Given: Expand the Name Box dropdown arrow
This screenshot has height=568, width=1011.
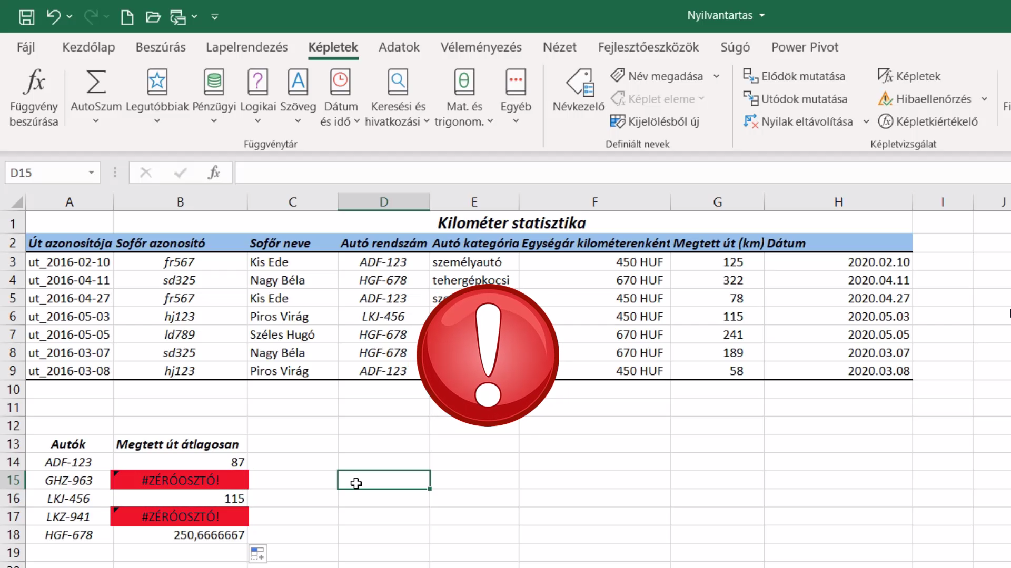Looking at the screenshot, I should pyautogui.click(x=91, y=173).
